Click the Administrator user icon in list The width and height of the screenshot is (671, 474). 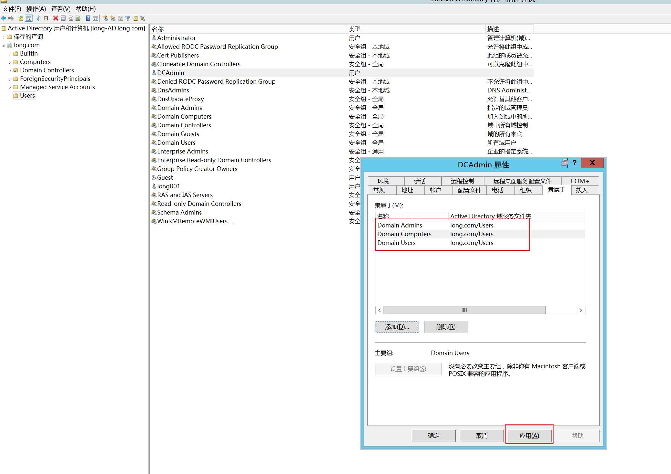(154, 37)
